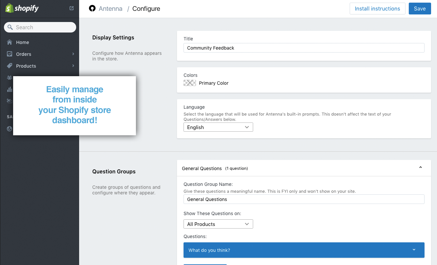Open store in new window icon
437x265 pixels.
(x=72, y=9)
